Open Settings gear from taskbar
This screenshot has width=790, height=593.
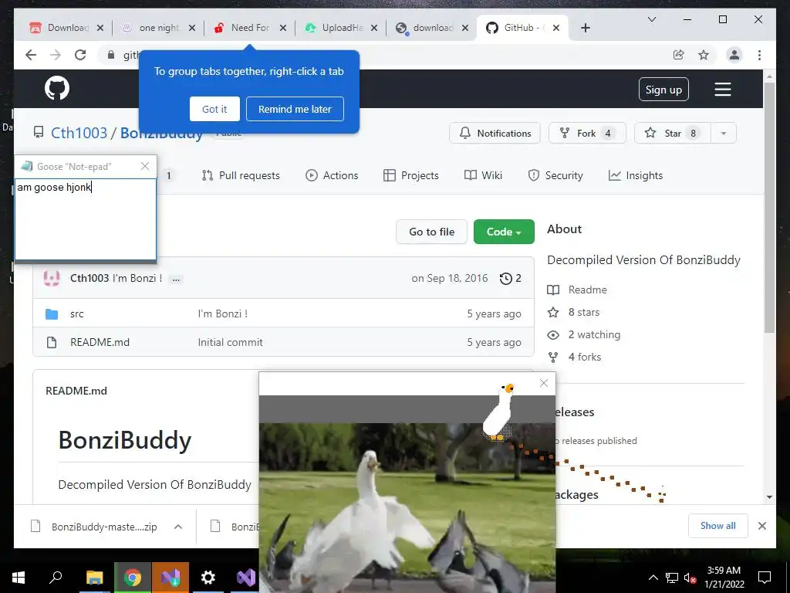pyautogui.click(x=208, y=578)
